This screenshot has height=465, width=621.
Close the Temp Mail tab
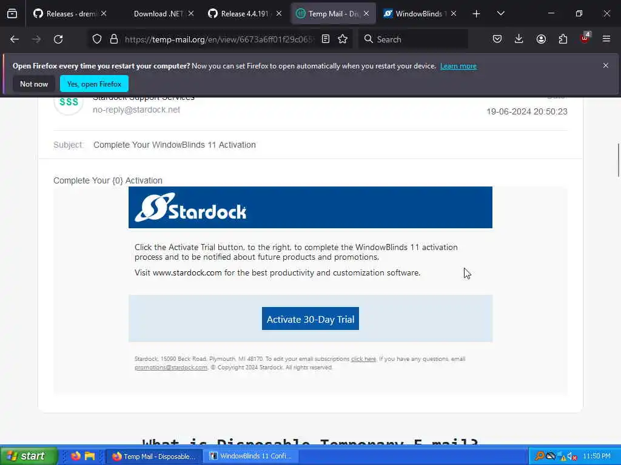366,14
